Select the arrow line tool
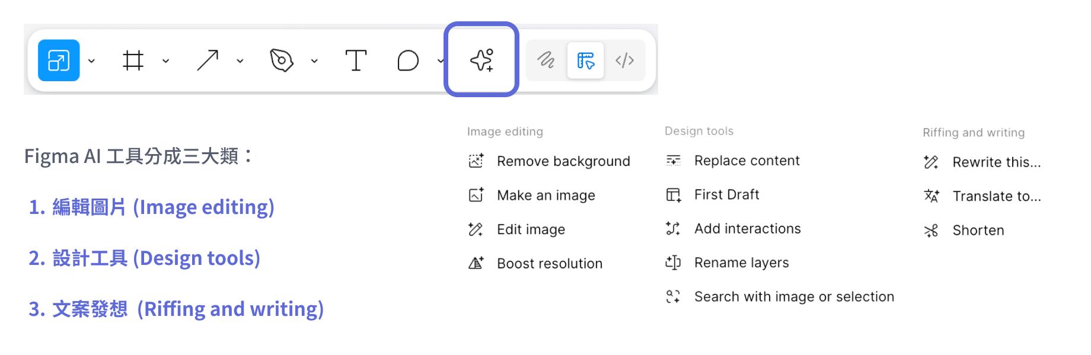The width and height of the screenshot is (1091, 355). [x=208, y=60]
